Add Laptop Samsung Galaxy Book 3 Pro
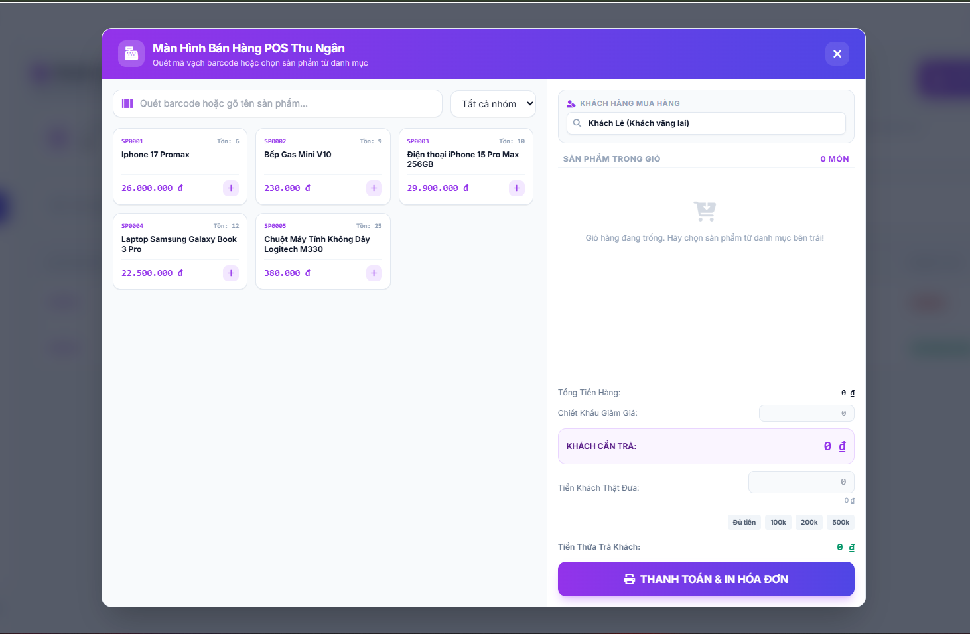 [x=231, y=273]
